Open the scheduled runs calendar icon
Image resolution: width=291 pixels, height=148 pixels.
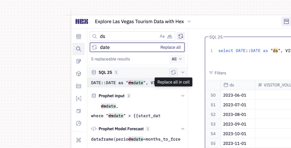click(79, 111)
